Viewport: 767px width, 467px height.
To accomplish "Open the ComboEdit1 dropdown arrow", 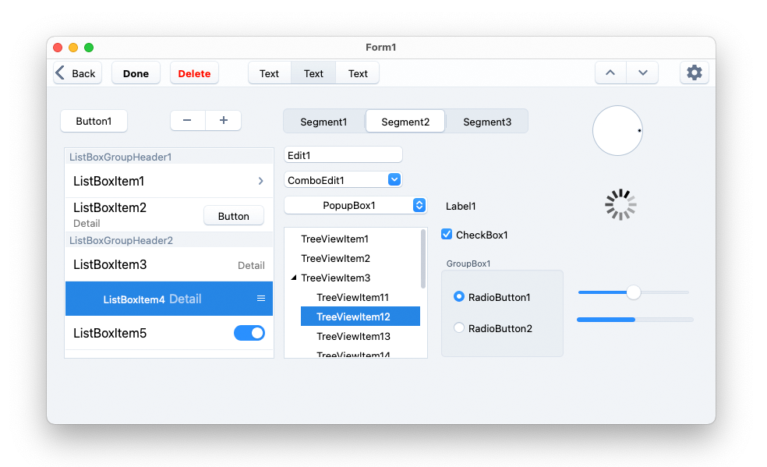I will coord(394,179).
